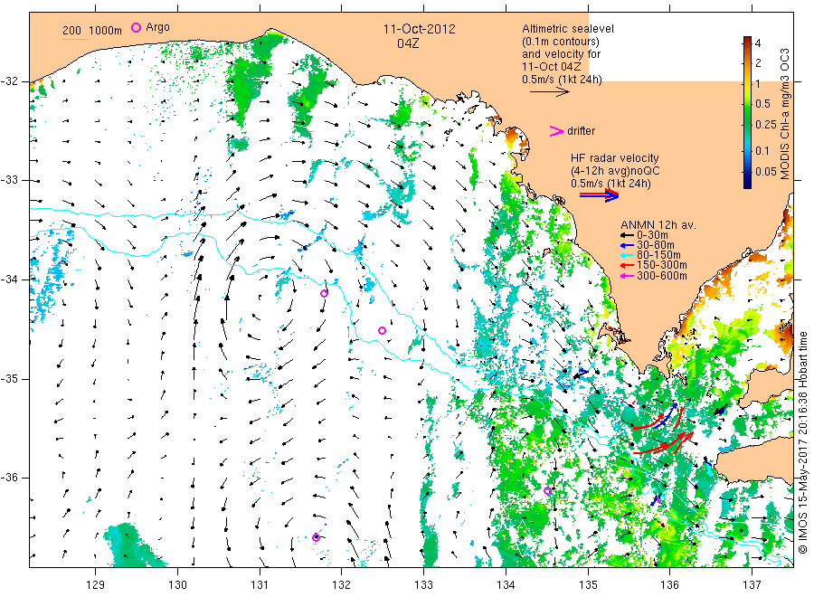Click the color bar tick value 0.05
The width and height of the screenshot is (814, 597).
766,171
